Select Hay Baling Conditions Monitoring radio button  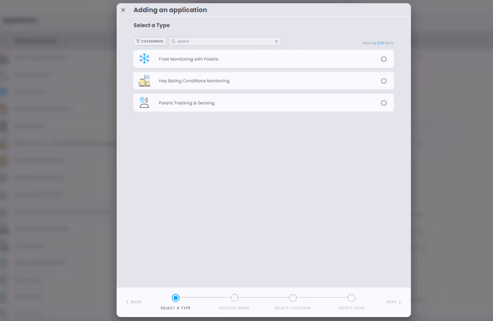[383, 81]
